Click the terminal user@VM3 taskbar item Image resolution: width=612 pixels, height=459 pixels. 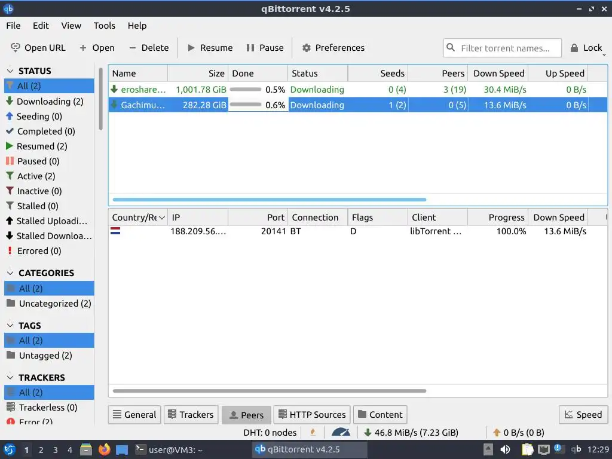pyautogui.click(x=169, y=449)
